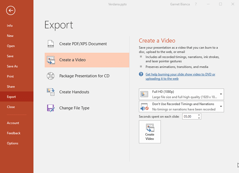Select the Create a Video option

point(87,60)
